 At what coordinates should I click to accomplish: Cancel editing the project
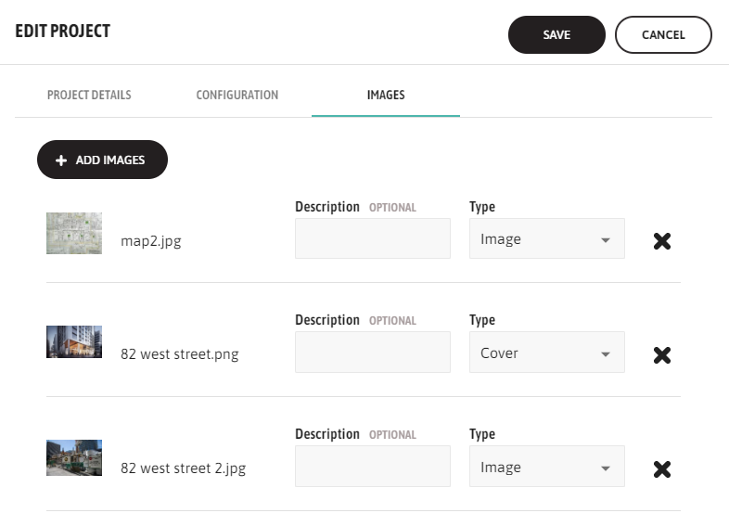[x=663, y=35]
